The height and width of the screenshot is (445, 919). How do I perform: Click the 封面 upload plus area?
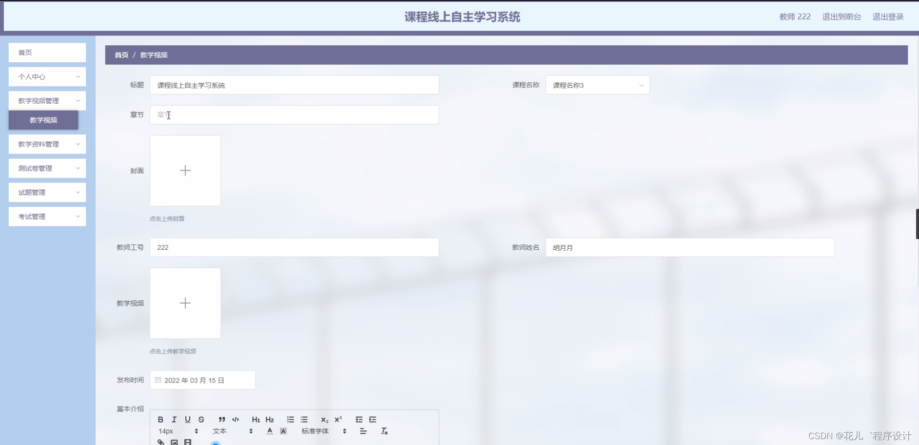[185, 170]
